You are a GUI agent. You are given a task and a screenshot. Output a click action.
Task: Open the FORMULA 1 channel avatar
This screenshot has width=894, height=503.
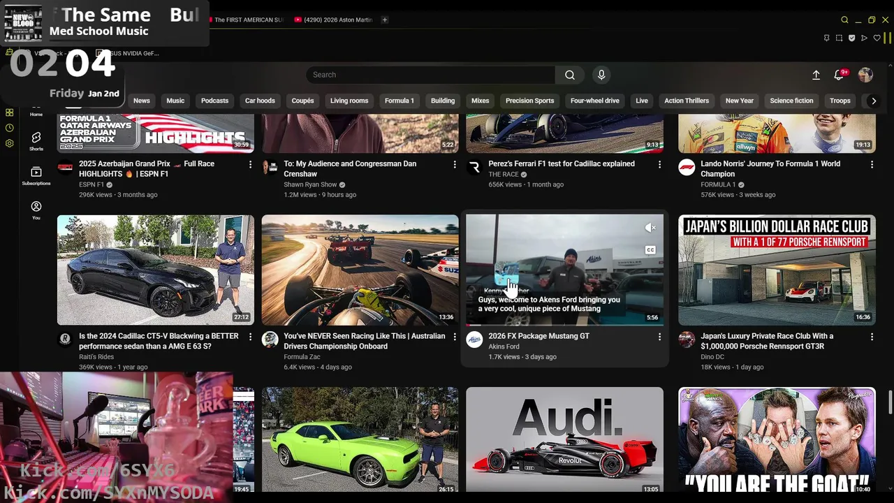[x=687, y=167]
